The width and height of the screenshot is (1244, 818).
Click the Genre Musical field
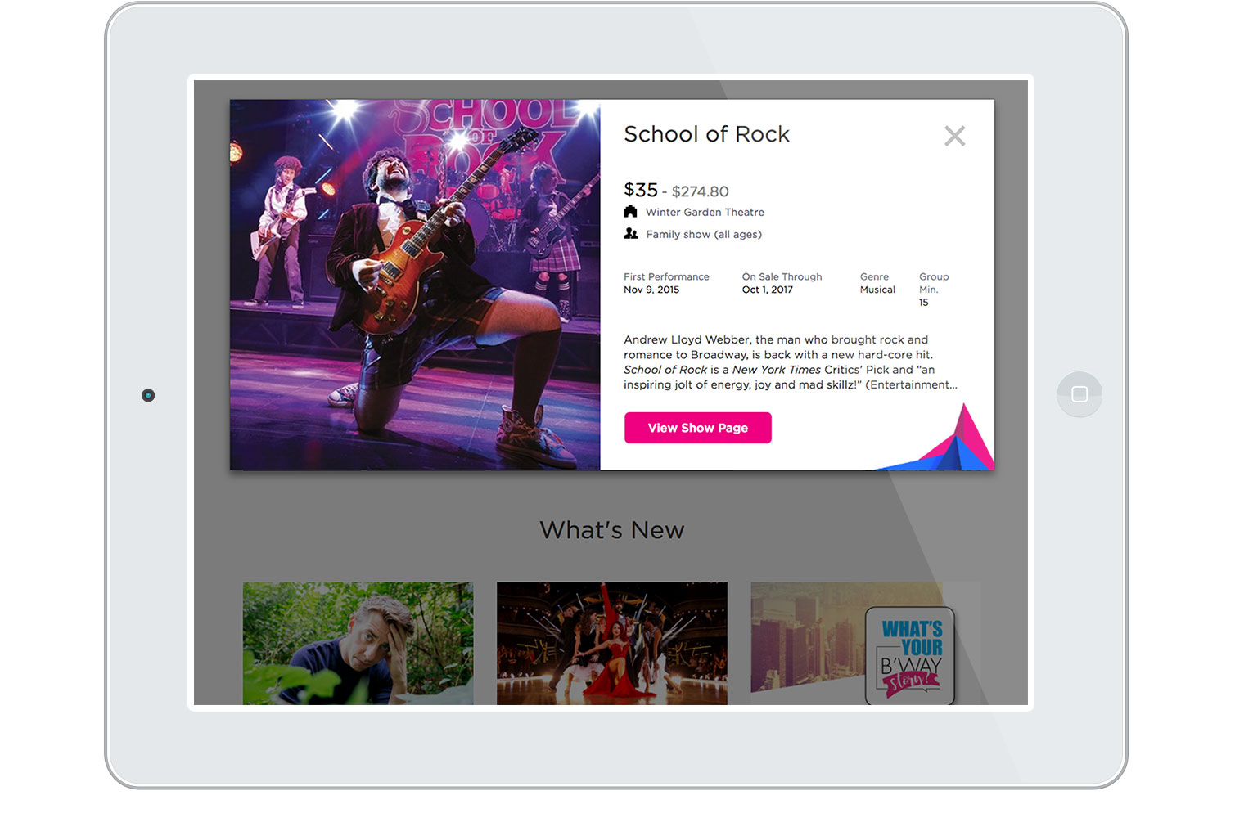[877, 284]
